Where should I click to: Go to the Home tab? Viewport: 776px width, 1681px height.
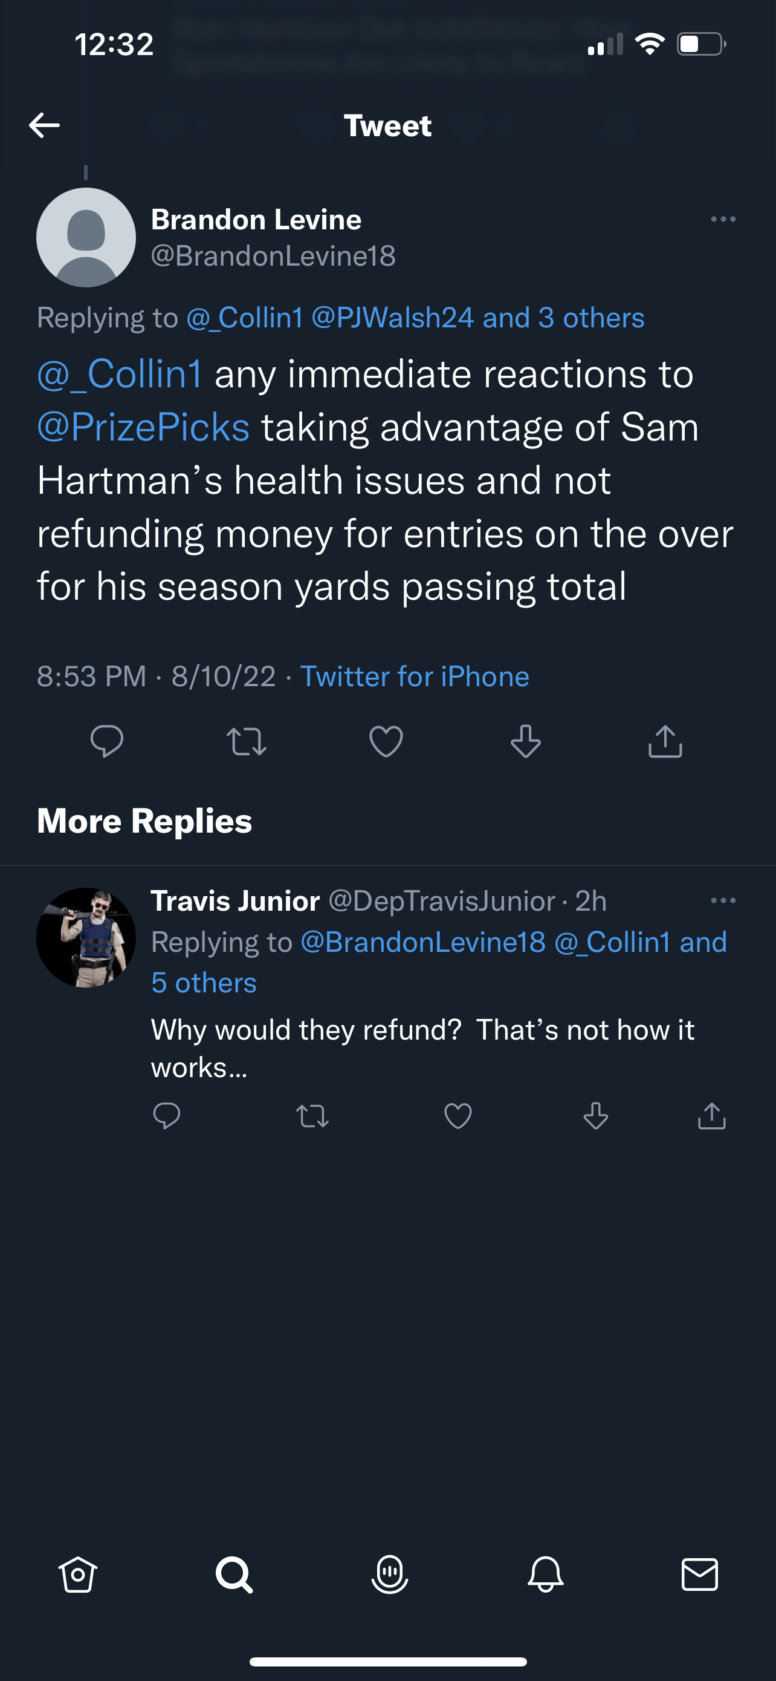[x=78, y=1575]
